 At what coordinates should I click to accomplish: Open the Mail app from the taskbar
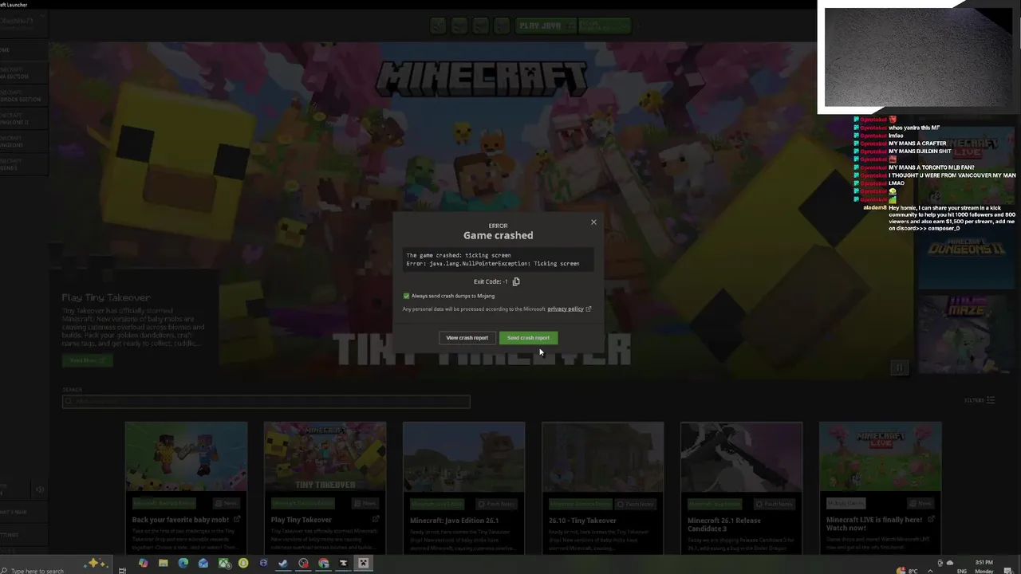point(203,564)
